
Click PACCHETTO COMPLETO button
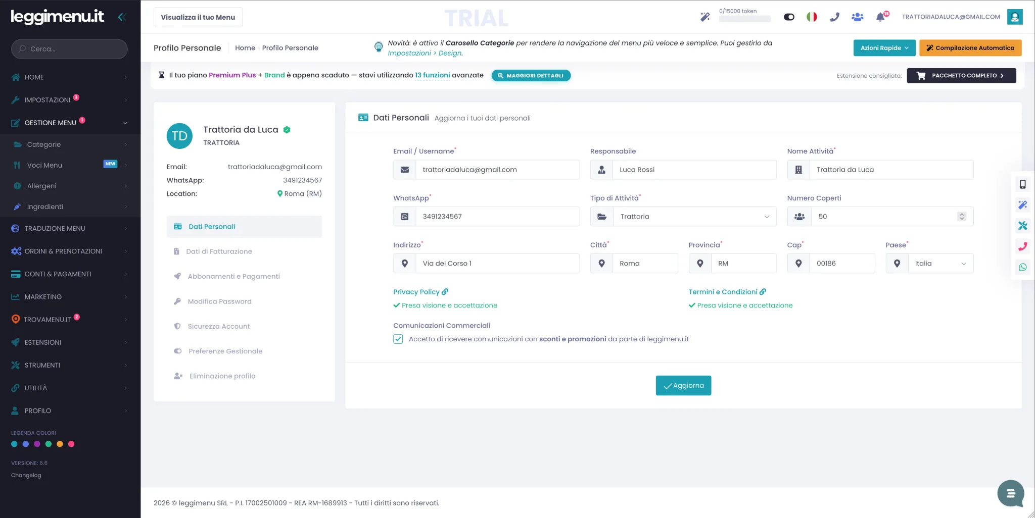[x=961, y=76]
